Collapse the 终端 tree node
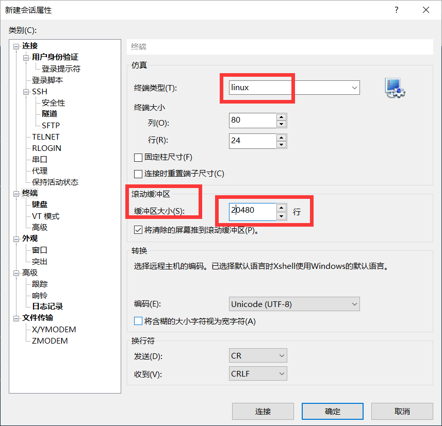442x426 pixels. 16,194
